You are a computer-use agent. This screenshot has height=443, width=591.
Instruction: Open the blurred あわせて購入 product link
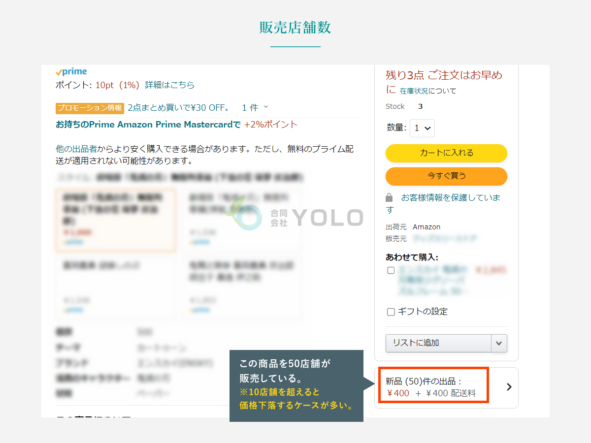(432, 281)
